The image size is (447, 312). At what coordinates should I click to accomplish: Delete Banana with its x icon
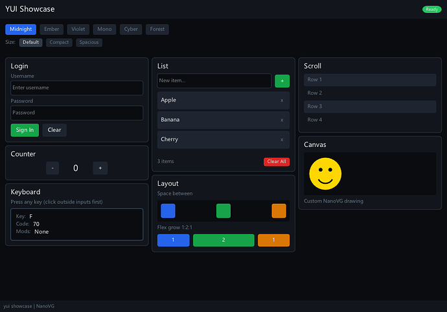281,120
